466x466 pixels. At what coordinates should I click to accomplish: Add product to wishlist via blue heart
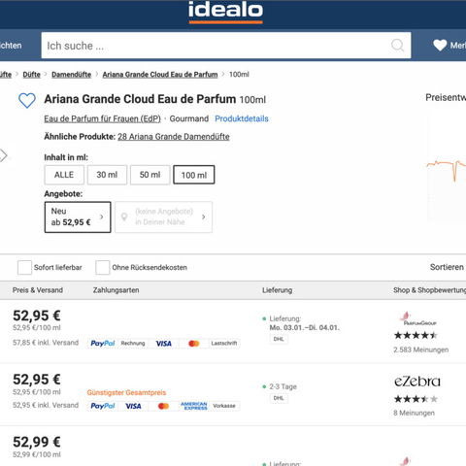coord(27,100)
